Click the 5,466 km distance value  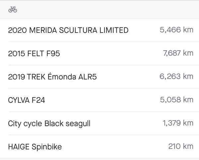click(x=176, y=30)
